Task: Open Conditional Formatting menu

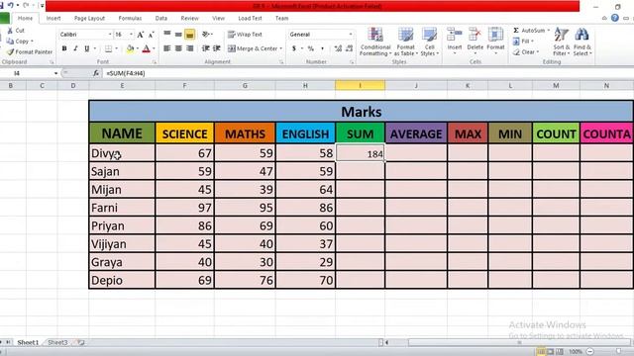Action: [x=375, y=42]
